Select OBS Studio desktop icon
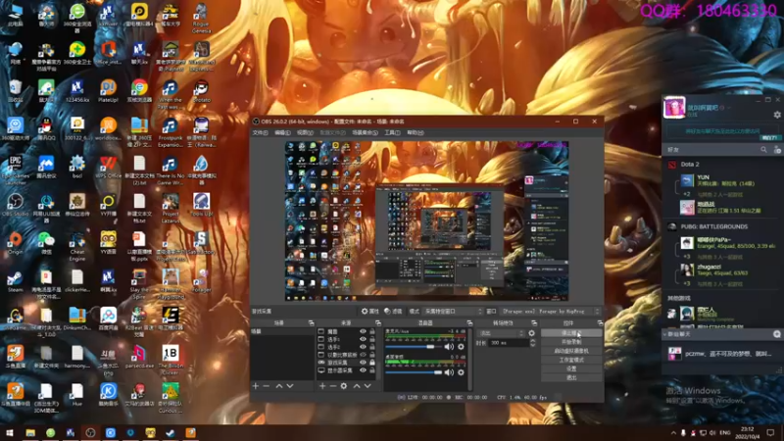 15,205
